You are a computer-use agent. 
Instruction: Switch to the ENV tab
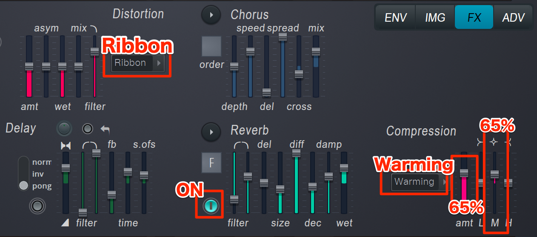396,17
